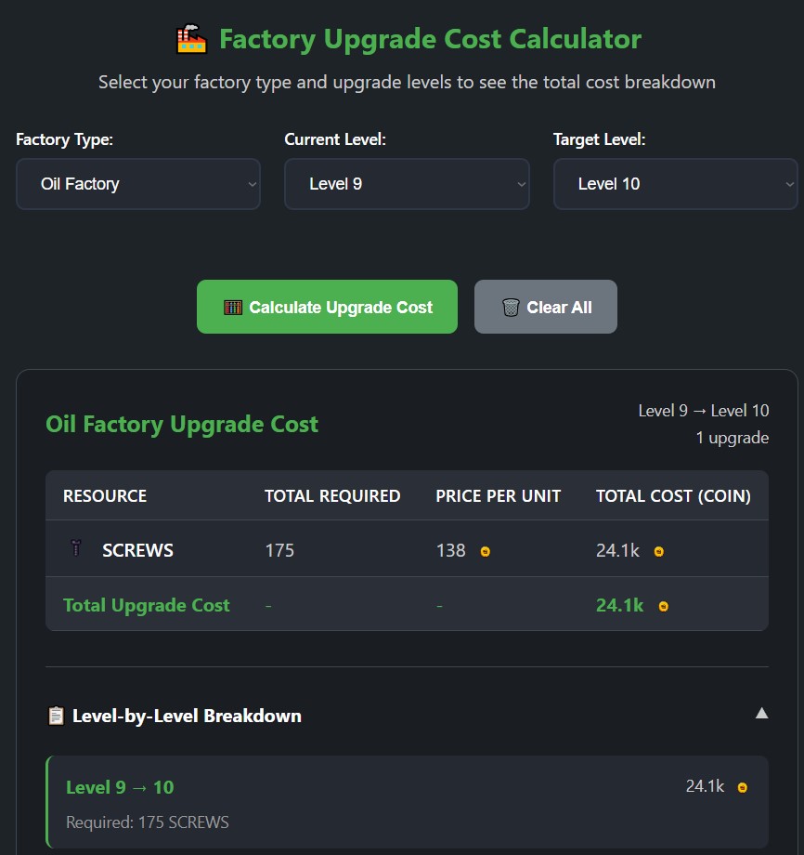Viewport: 804px width, 855px height.
Task: Select the SCREWS resource row
Action: click(x=407, y=549)
